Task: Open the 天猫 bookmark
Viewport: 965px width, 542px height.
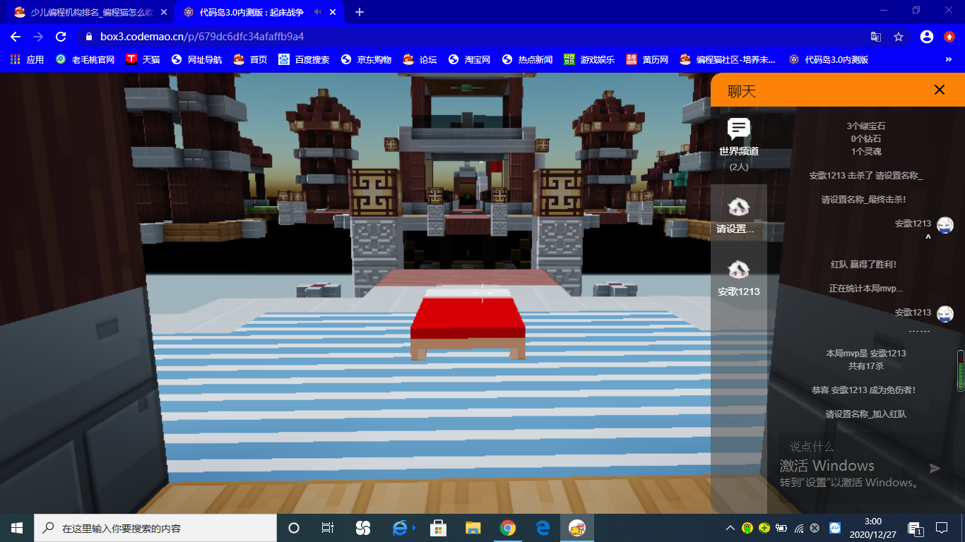Action: 143,60
